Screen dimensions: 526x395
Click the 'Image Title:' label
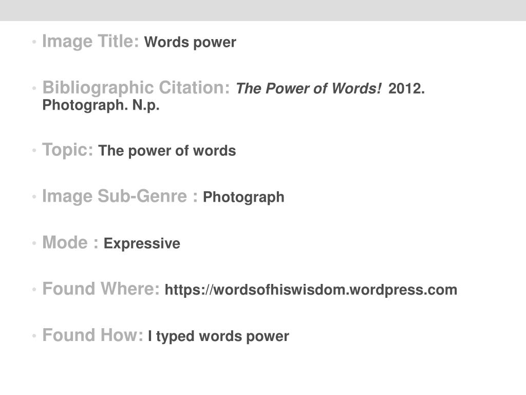click(x=90, y=42)
